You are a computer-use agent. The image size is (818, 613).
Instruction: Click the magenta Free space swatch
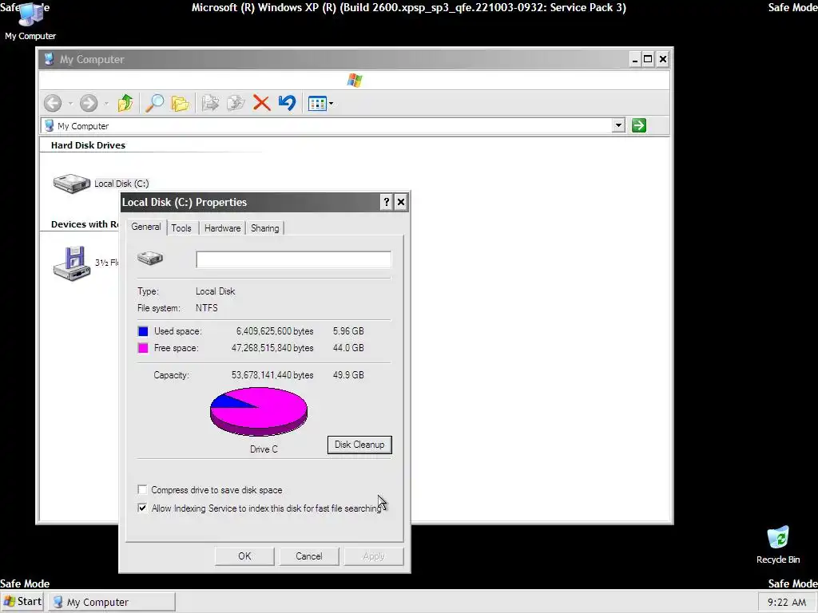[143, 348]
